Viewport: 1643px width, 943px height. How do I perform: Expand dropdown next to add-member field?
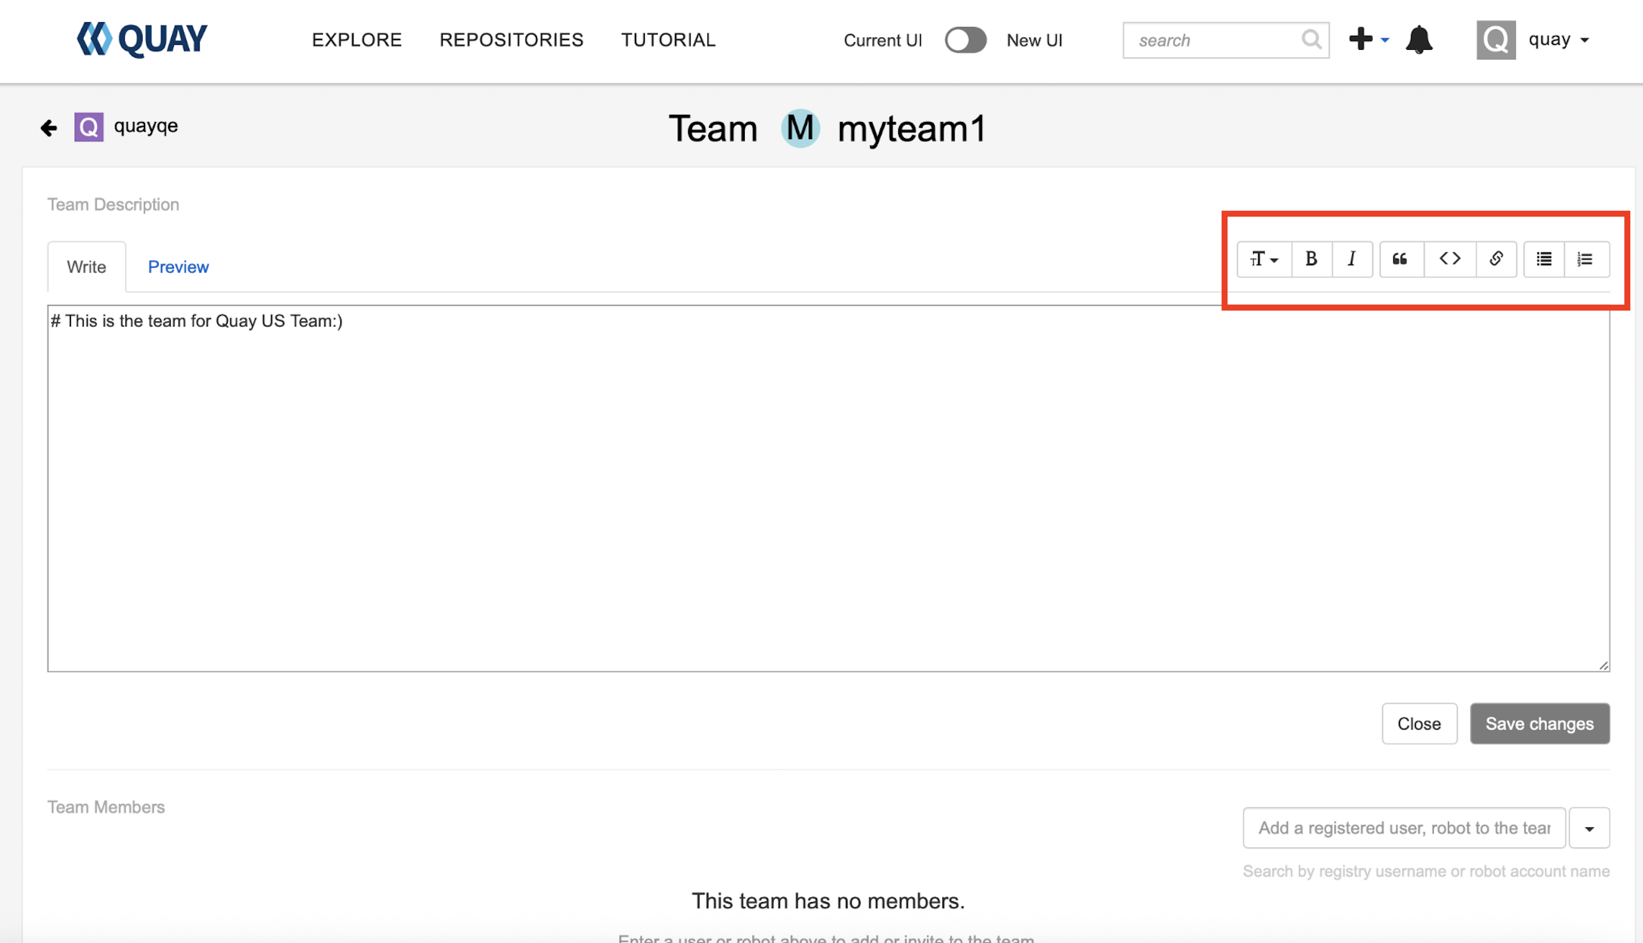1589,828
